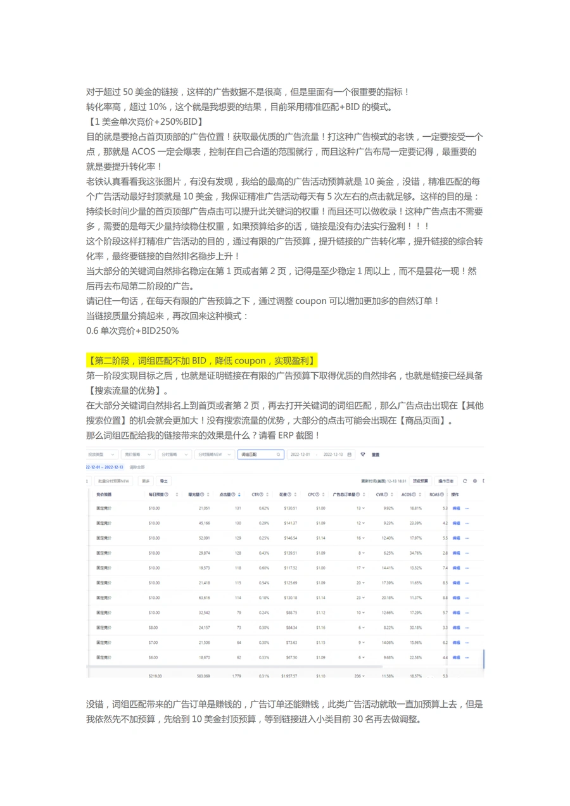Click the total spend $1,957.57 cell

[289, 676]
